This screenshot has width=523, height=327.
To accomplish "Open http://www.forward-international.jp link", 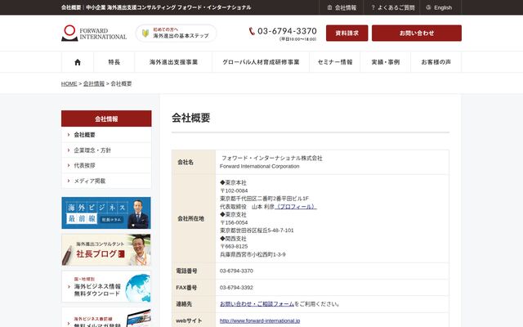I will [x=260, y=320].
